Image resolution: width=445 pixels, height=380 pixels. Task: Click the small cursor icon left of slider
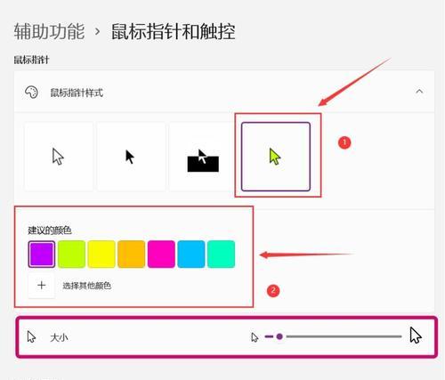click(x=255, y=337)
